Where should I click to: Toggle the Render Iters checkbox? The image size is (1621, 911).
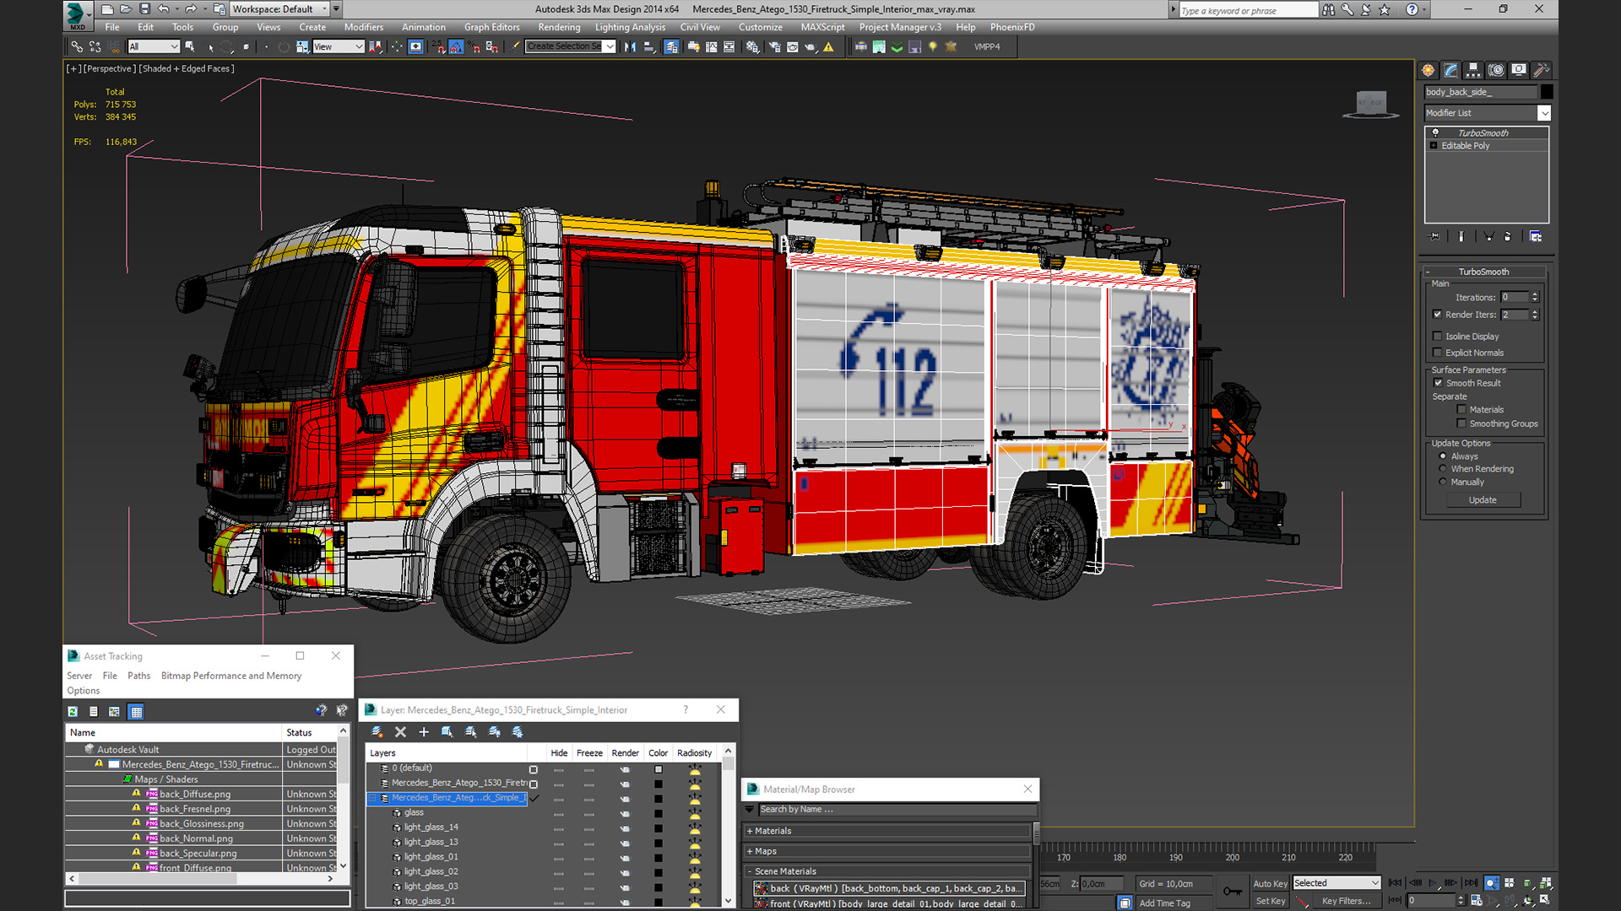pos(1438,315)
